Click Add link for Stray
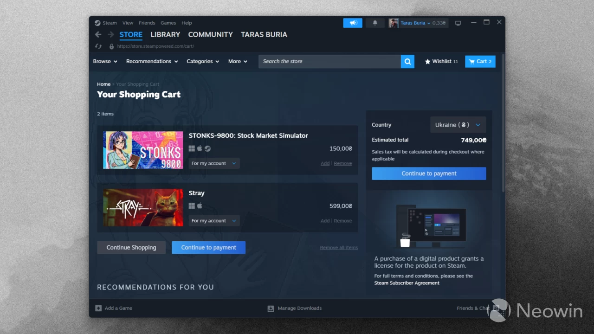The height and width of the screenshot is (334, 594). [325, 221]
